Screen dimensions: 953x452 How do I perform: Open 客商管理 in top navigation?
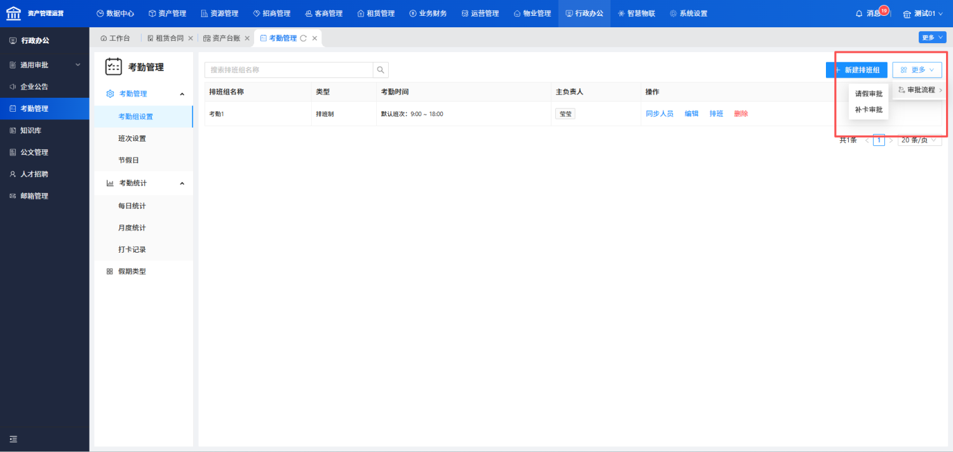323,13
